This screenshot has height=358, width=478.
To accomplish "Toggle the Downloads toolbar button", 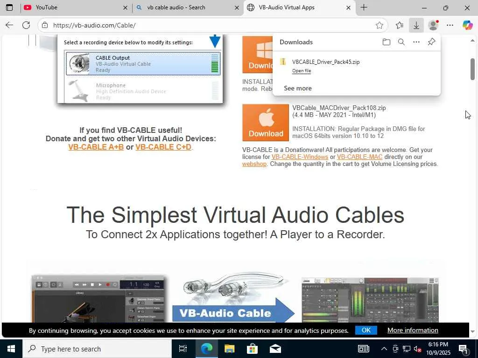I will [x=416, y=25].
